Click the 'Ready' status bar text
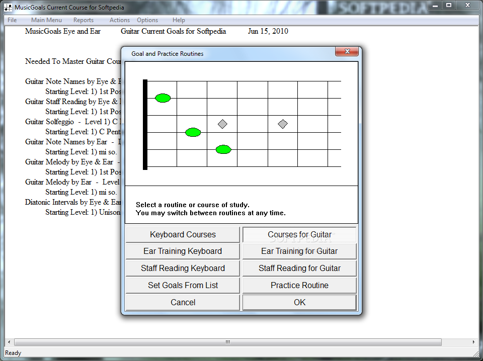 (x=13, y=353)
